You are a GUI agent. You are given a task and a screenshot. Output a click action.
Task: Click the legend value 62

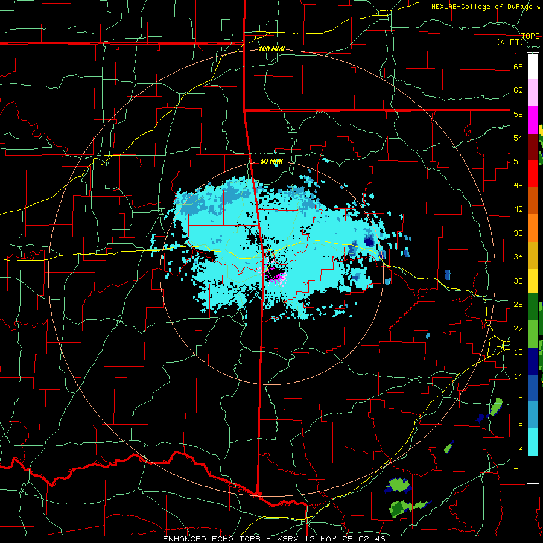(x=518, y=91)
